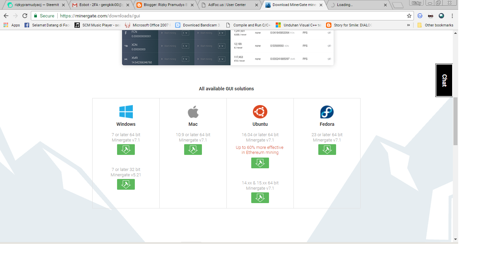Switch to the Eobot 2FA Gmail tab
483x271 pixels.
100,5
